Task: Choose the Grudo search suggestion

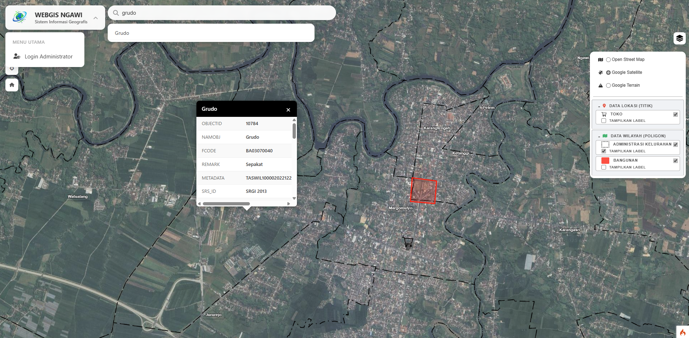Action: tap(122, 33)
